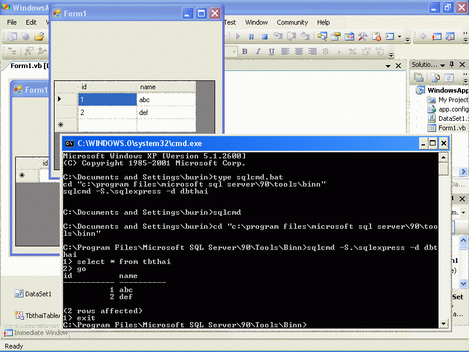Image resolution: width=469 pixels, height=352 pixels.
Task: Open the Test menu
Action: [x=230, y=22]
